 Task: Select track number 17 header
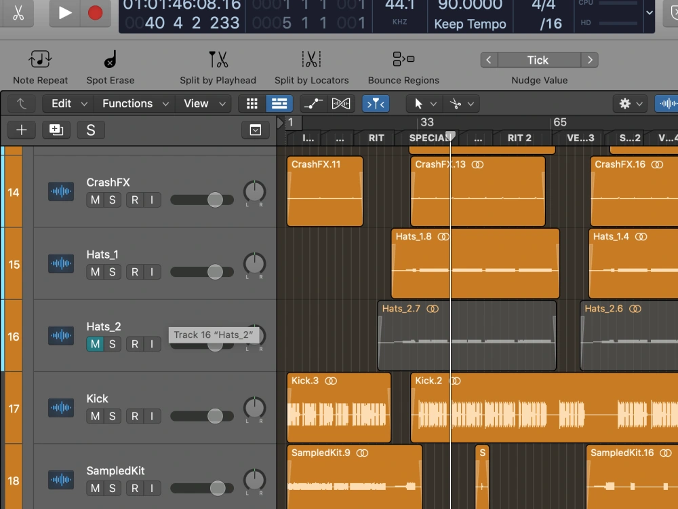click(14, 408)
